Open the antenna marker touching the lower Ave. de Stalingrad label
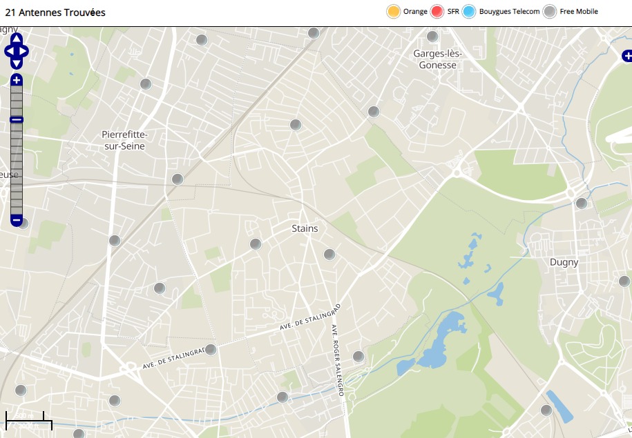 (x=211, y=350)
